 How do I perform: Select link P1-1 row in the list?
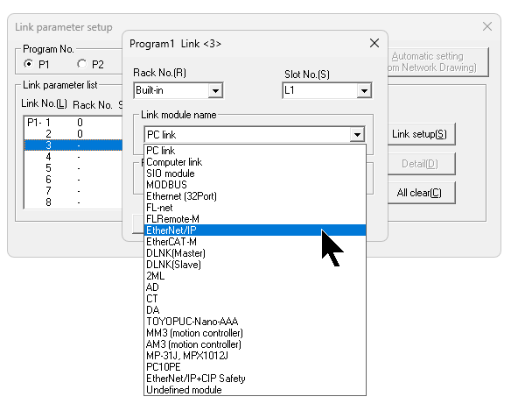click(73, 123)
